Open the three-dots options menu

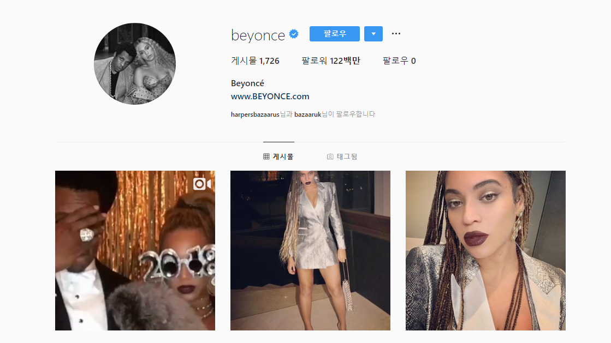tap(396, 33)
